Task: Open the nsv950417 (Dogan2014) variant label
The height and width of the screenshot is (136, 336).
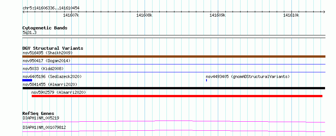Action: (46, 61)
